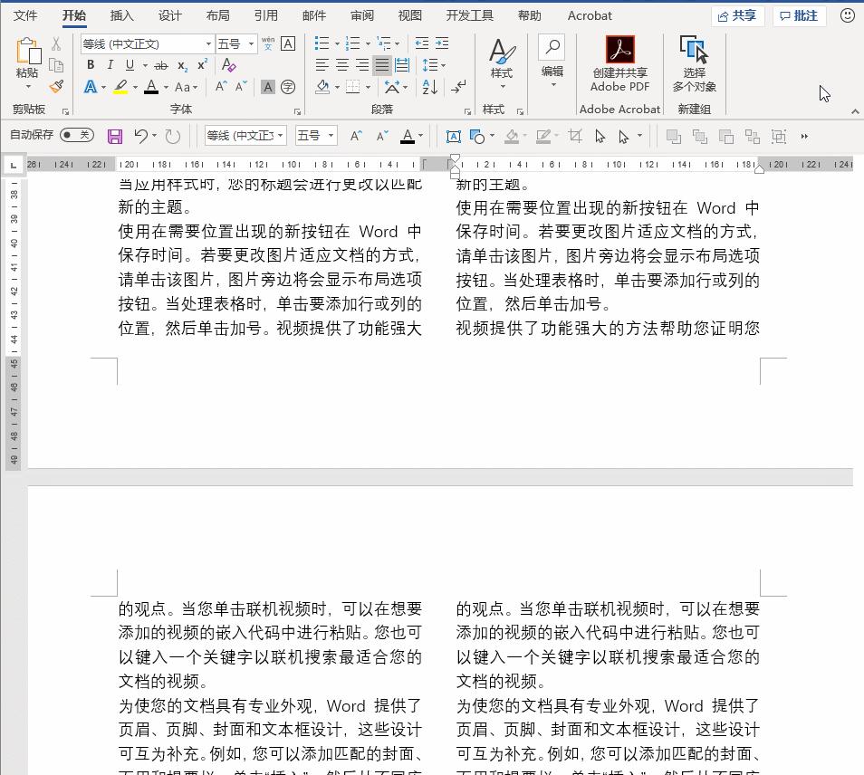Toggle bold formatting
This screenshot has width=864, height=775.
coord(91,65)
